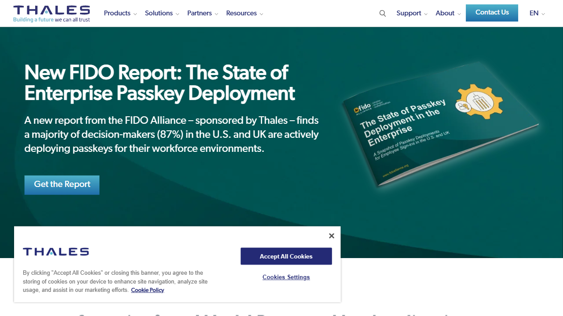The width and height of the screenshot is (563, 316).
Task: Open the Products menu
Action: click(x=117, y=13)
